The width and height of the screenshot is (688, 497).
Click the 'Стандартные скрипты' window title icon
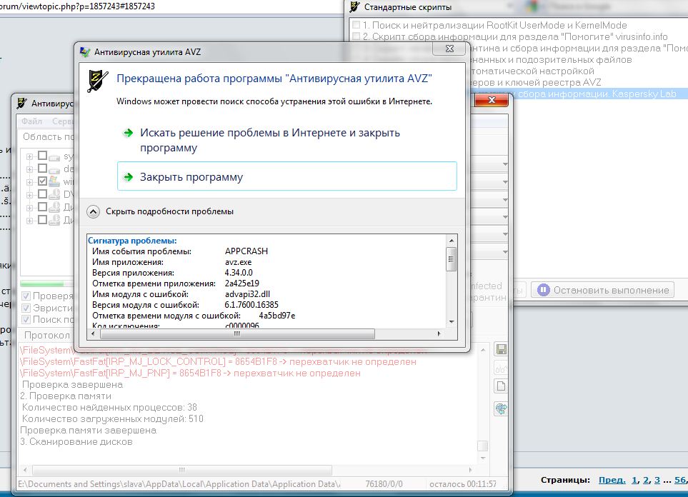pyautogui.click(x=354, y=7)
